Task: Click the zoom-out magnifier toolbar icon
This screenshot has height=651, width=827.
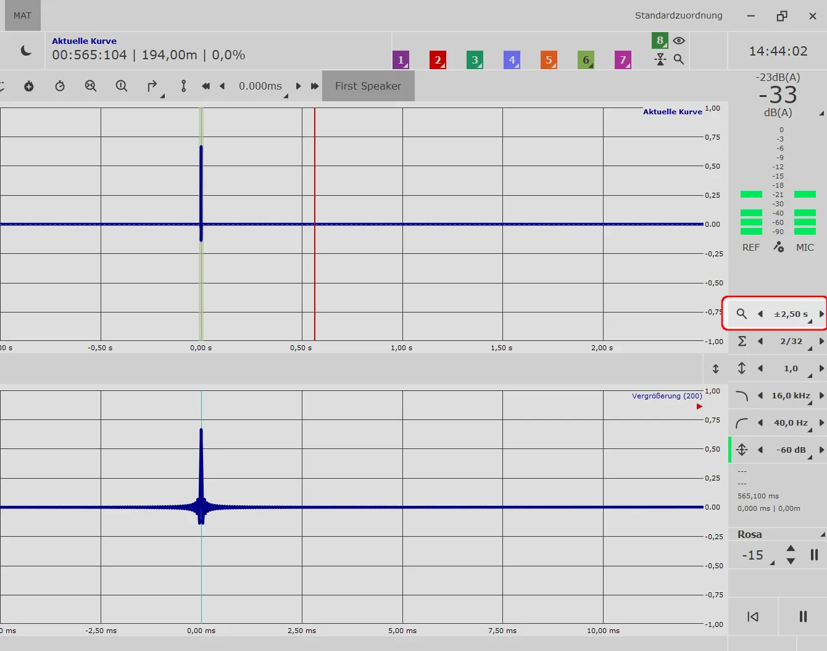Action: [x=91, y=86]
